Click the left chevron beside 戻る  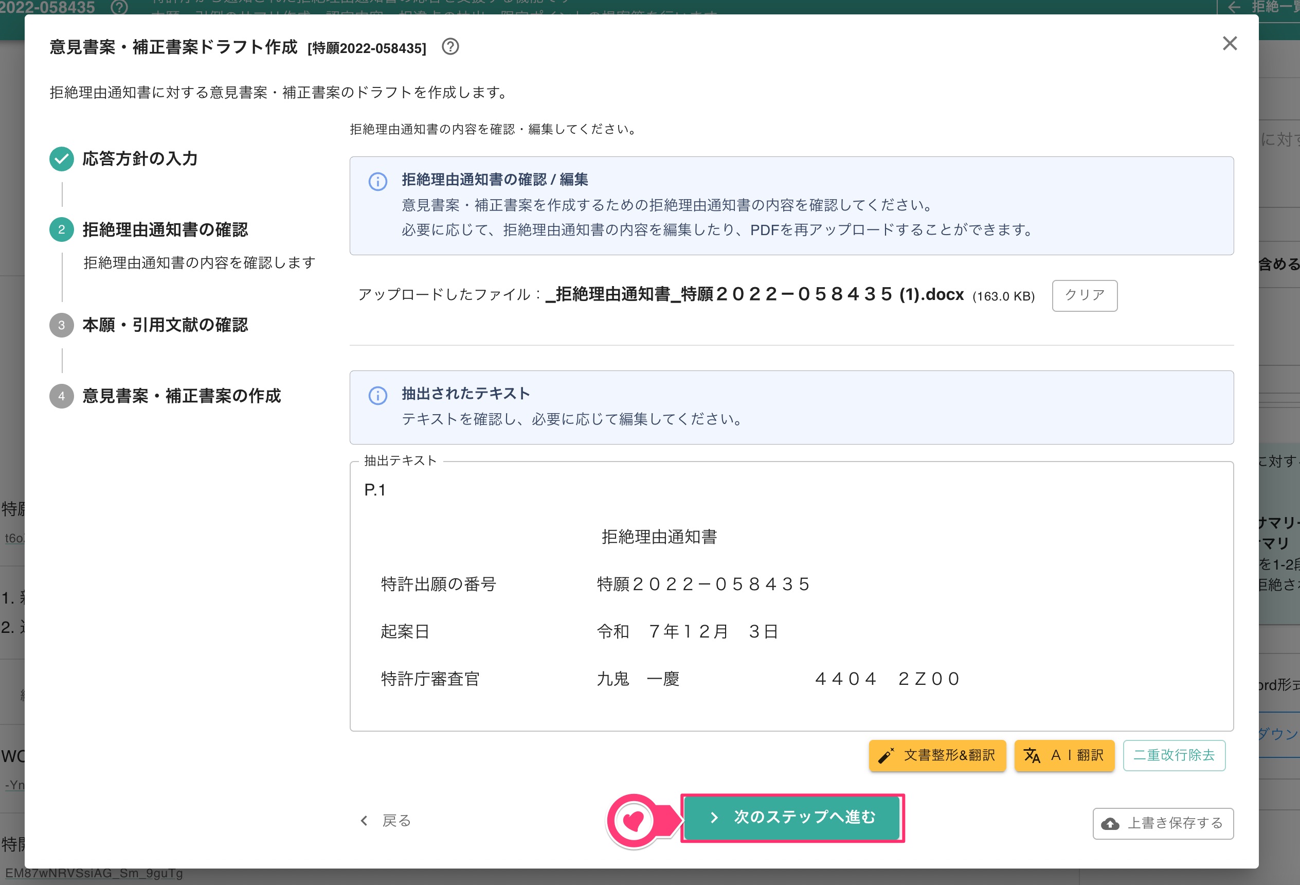364,821
